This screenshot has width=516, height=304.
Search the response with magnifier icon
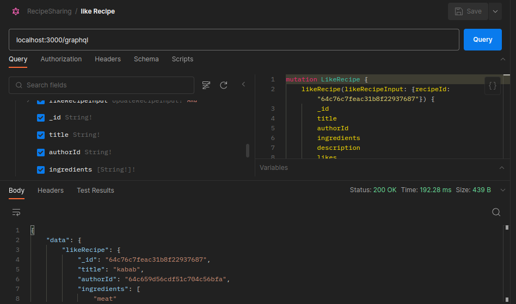(x=496, y=212)
